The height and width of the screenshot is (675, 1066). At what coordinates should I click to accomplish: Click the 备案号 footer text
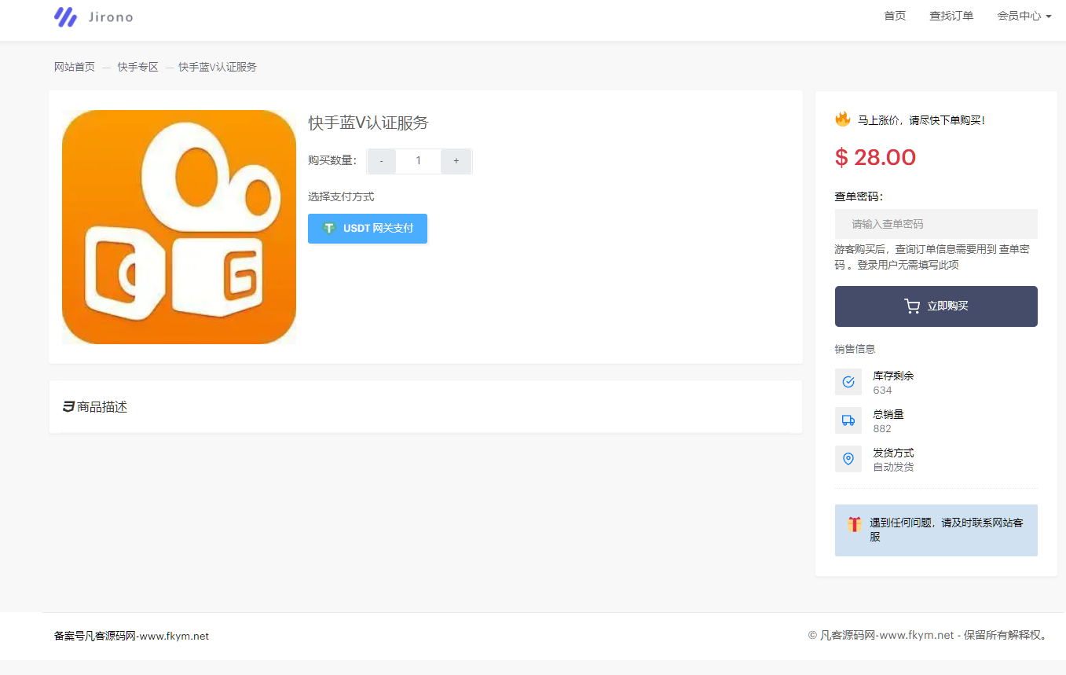click(131, 636)
